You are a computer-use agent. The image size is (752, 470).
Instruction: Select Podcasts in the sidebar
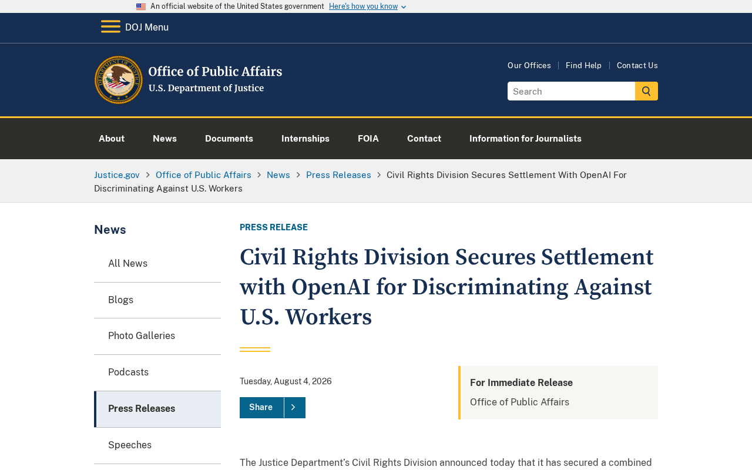coord(157,372)
